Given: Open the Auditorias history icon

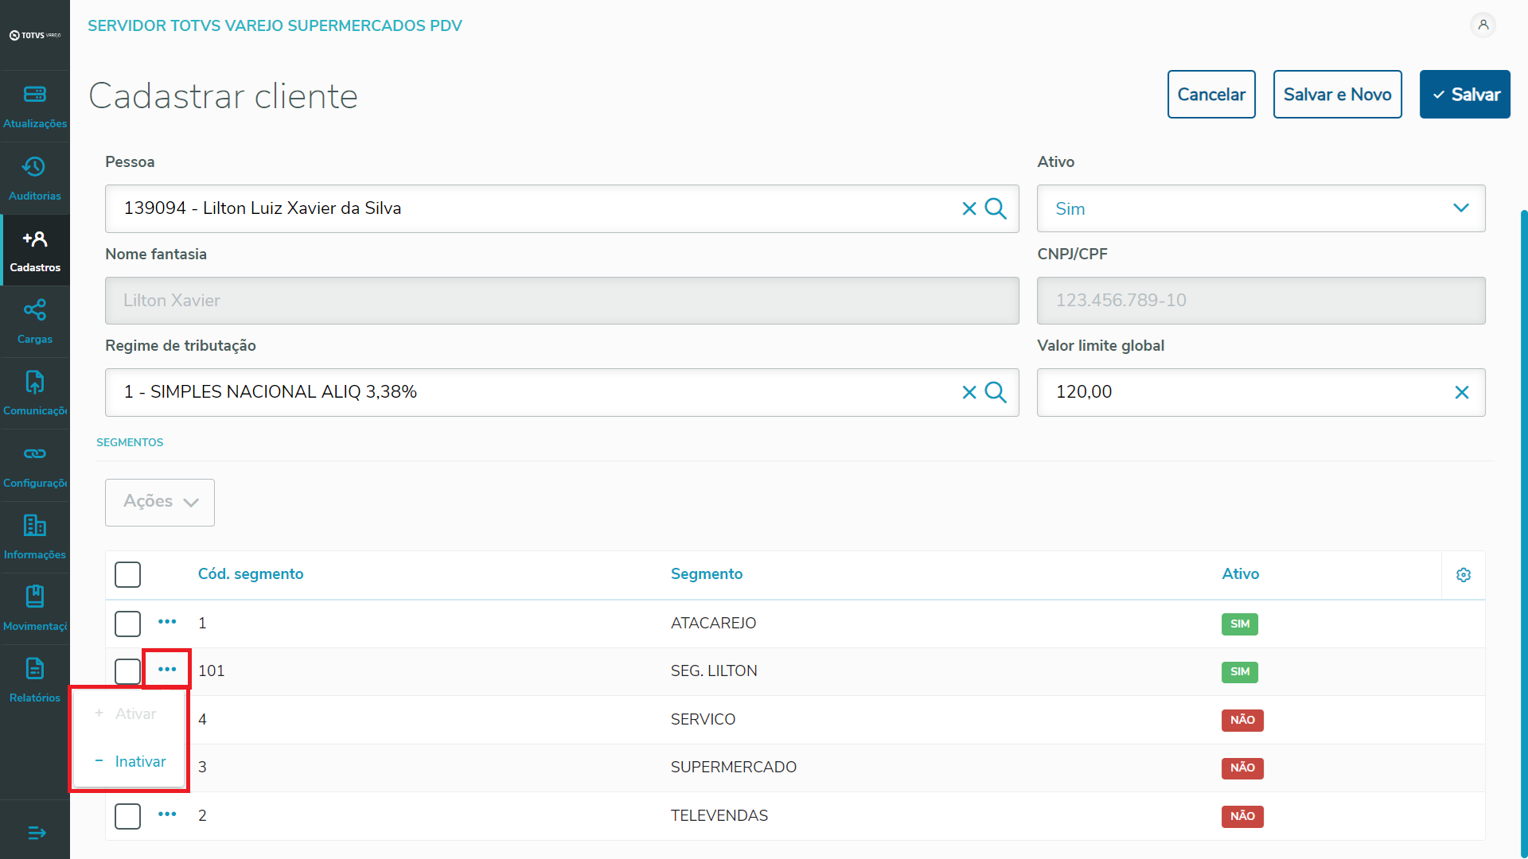Looking at the screenshot, I should pyautogui.click(x=35, y=167).
